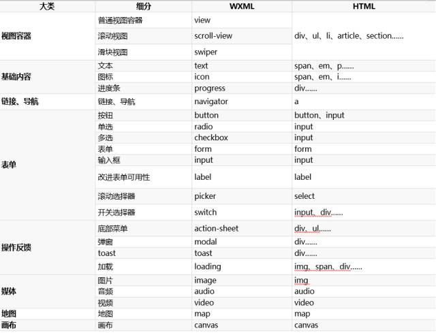
Task: Click the 音频 cell
Action: [x=144, y=291]
